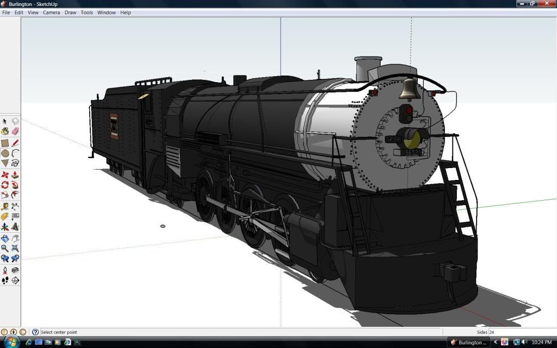Select the Push/Pull tool
The image size is (557, 348).
coord(15,175)
